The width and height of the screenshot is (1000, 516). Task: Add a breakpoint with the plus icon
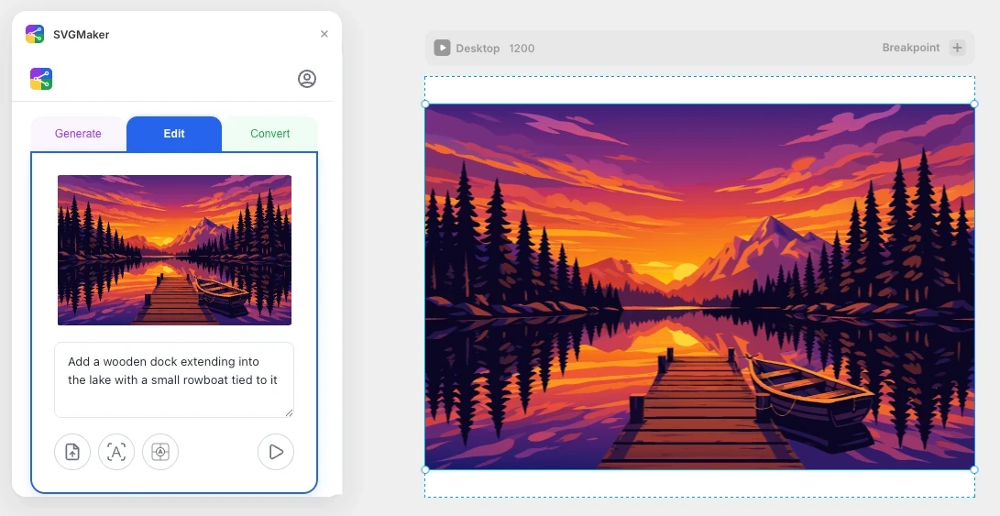click(x=957, y=48)
